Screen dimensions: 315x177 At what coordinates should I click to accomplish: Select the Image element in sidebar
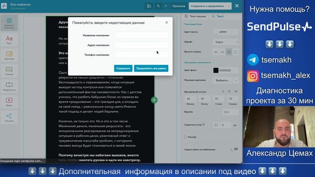[x=9, y=55]
